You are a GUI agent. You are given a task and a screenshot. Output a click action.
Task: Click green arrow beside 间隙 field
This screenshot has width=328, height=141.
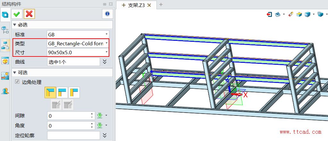click(x=100, y=115)
